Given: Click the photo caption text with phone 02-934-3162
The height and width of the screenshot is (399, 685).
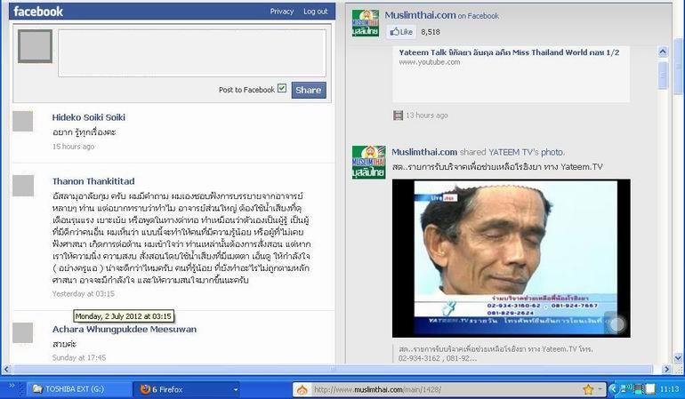Looking at the screenshot, I should tap(496, 353).
